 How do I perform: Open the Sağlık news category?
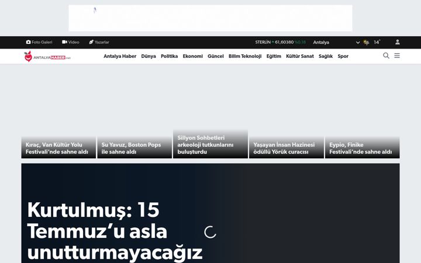coord(326,56)
